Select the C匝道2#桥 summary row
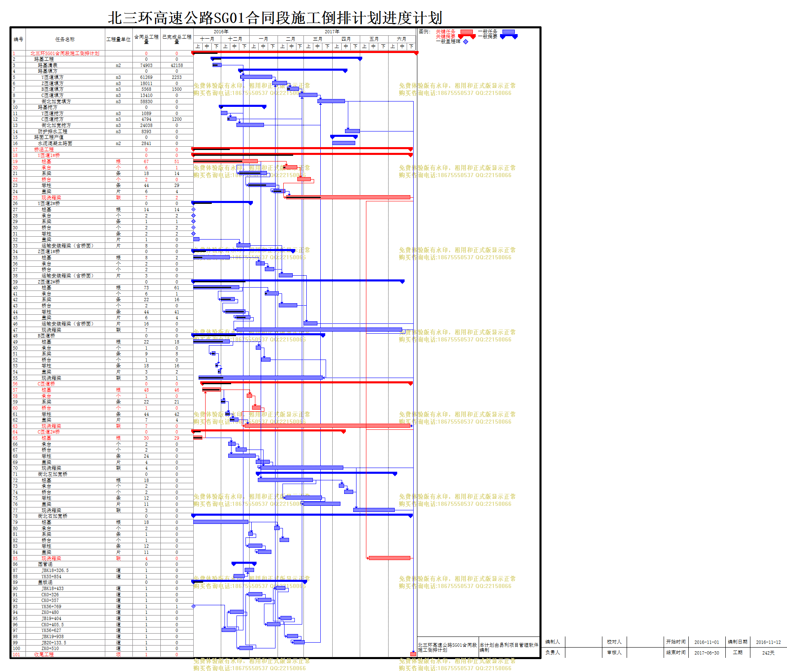Image resolution: width=787 pixels, height=671 pixels. click(x=102, y=432)
